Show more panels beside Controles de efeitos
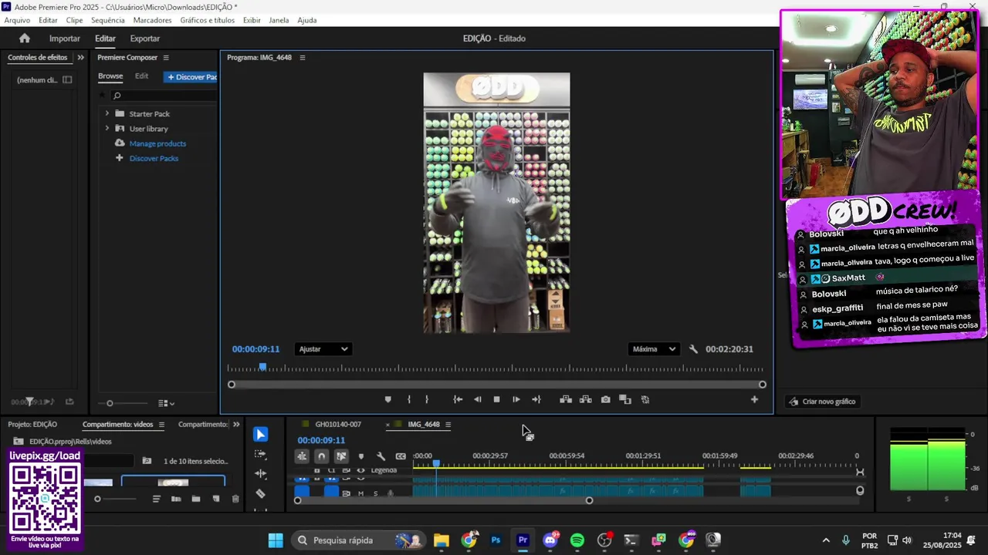The image size is (988, 555). (80, 58)
